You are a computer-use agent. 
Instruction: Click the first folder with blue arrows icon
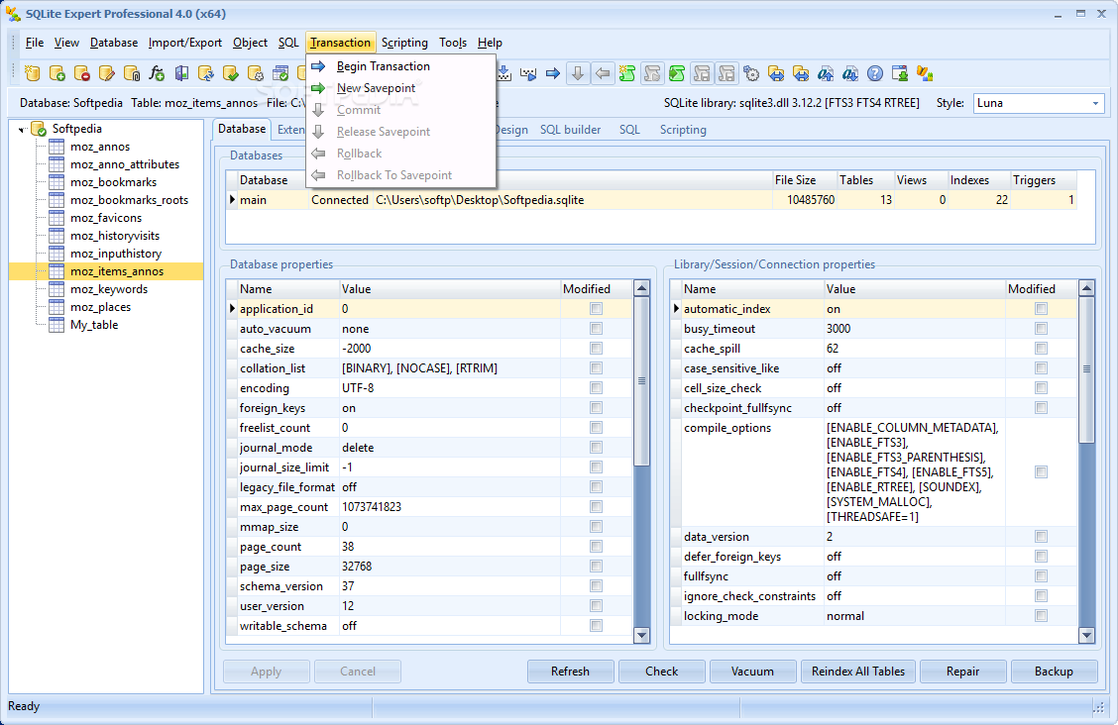click(776, 73)
